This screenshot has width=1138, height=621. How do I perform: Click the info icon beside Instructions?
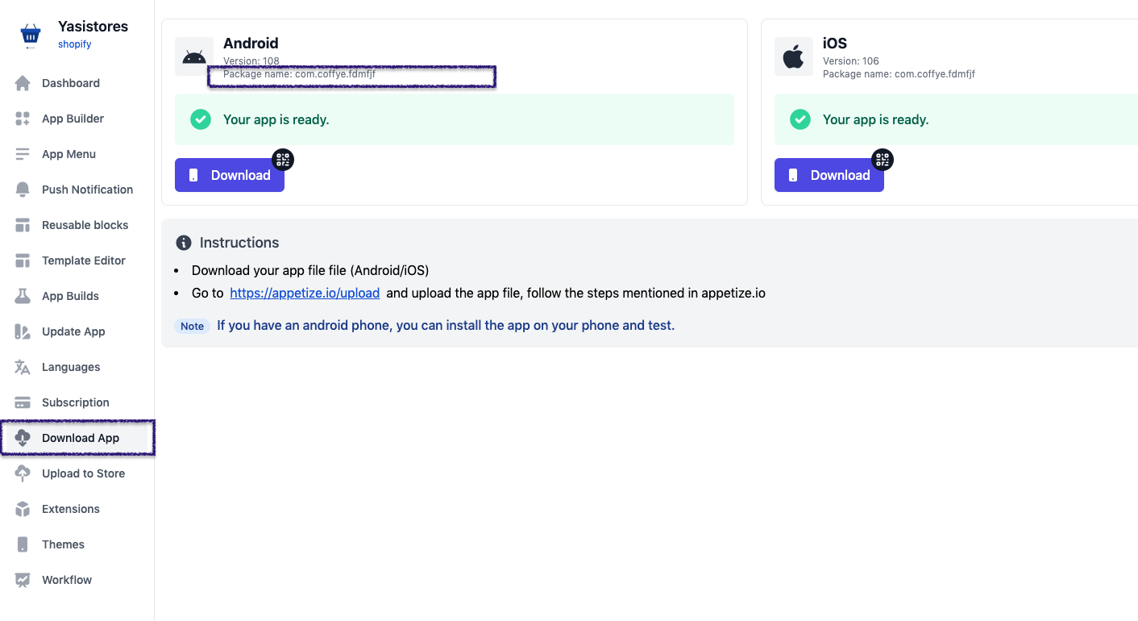pyautogui.click(x=183, y=242)
